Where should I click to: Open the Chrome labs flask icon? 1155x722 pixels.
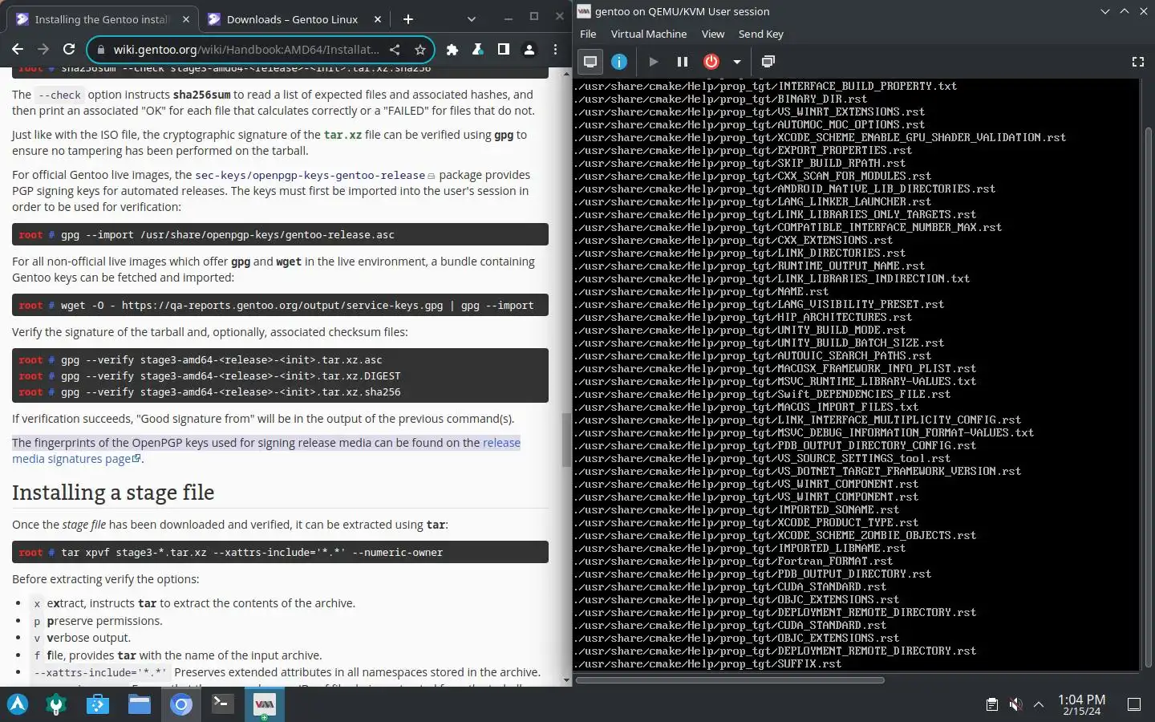(478, 50)
